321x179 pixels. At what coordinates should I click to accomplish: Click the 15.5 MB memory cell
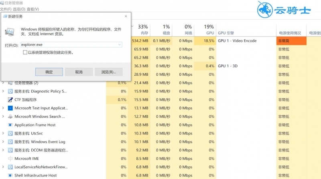tap(139, 100)
